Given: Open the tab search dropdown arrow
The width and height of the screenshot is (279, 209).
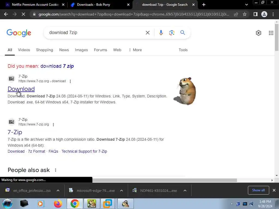Looking at the screenshot, I should point(246,5).
